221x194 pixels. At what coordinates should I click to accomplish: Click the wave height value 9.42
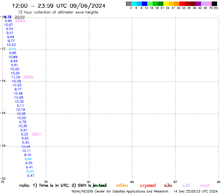(26, 142)
